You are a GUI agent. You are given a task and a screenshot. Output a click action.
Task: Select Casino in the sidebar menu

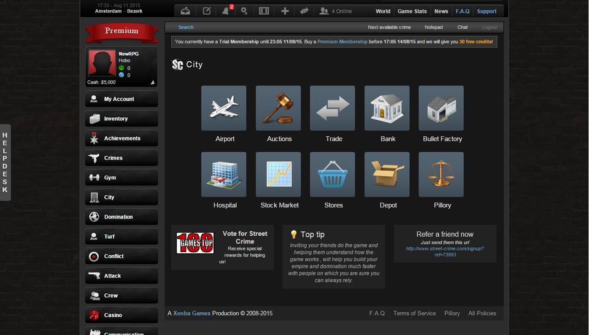(121, 315)
